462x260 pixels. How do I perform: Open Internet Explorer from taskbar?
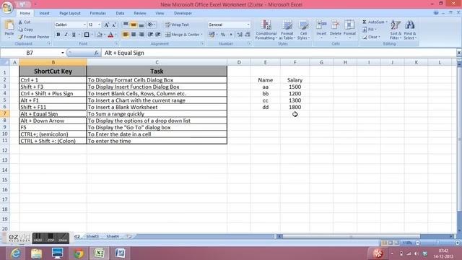(x=15, y=253)
